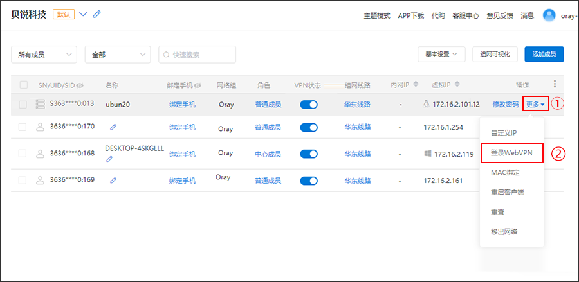Image resolution: width=579 pixels, height=282 pixels.
Task: Toggle the eye icon beside 绑定手机 header
Action: (x=198, y=85)
